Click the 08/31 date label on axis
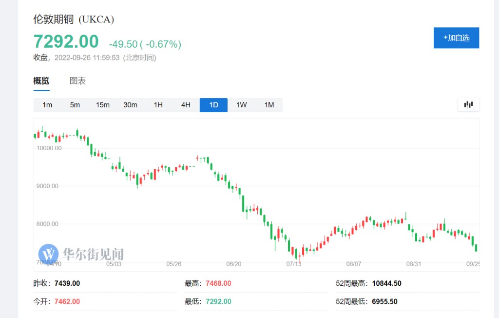This screenshot has height=318, width=499. click(x=414, y=264)
